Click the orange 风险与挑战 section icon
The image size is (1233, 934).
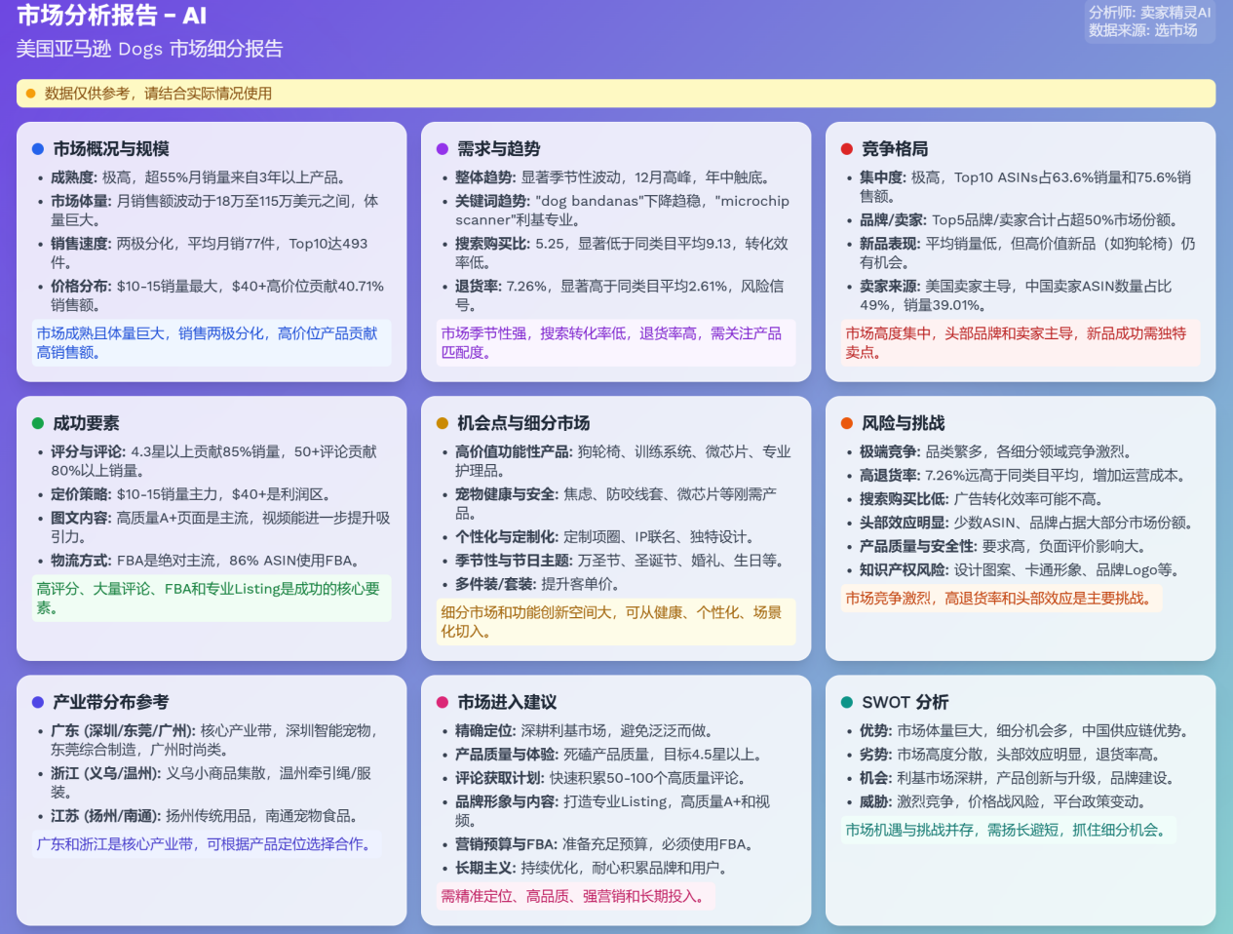click(847, 423)
